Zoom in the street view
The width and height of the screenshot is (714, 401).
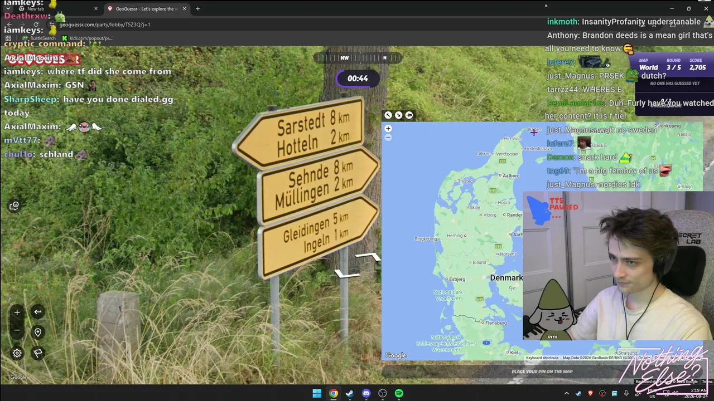[x=17, y=312]
